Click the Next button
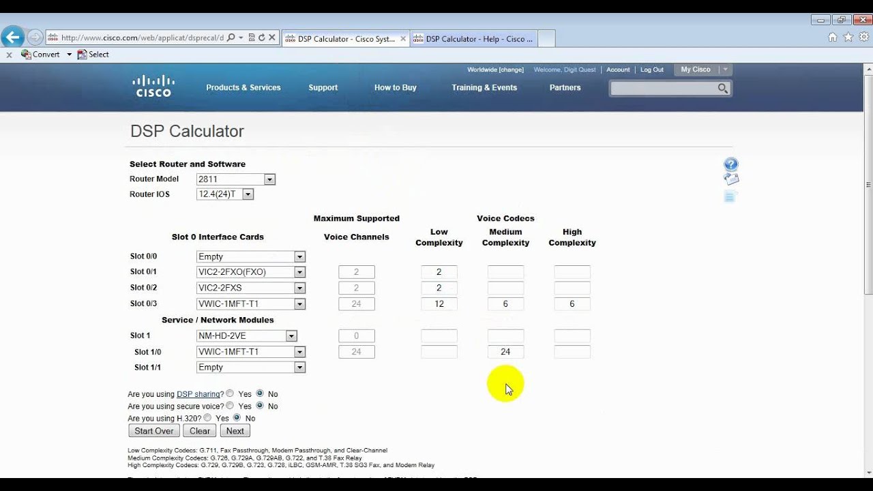873x491 pixels. click(x=235, y=430)
